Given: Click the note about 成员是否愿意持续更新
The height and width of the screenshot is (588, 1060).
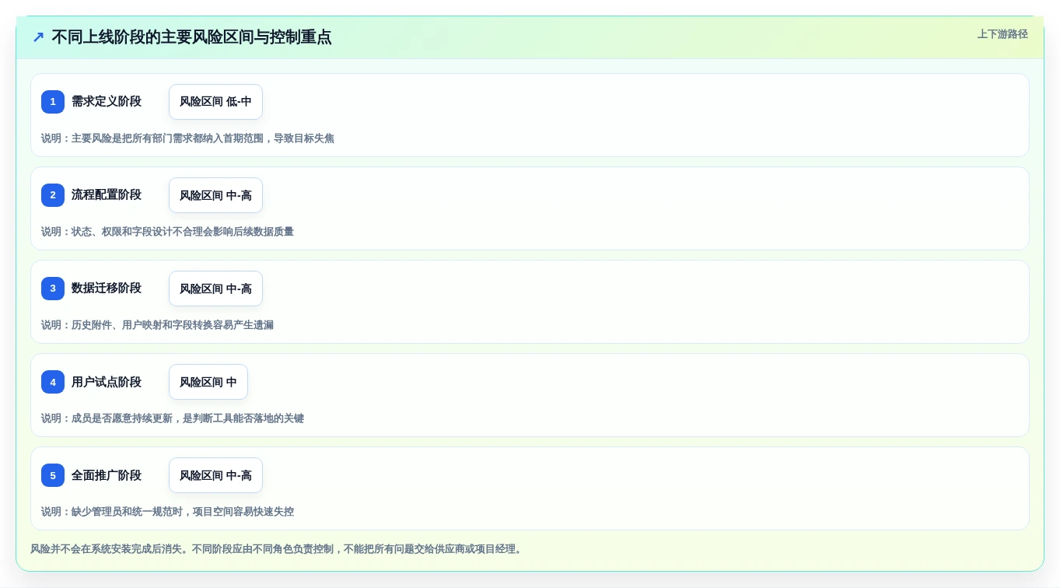Looking at the screenshot, I should [173, 418].
